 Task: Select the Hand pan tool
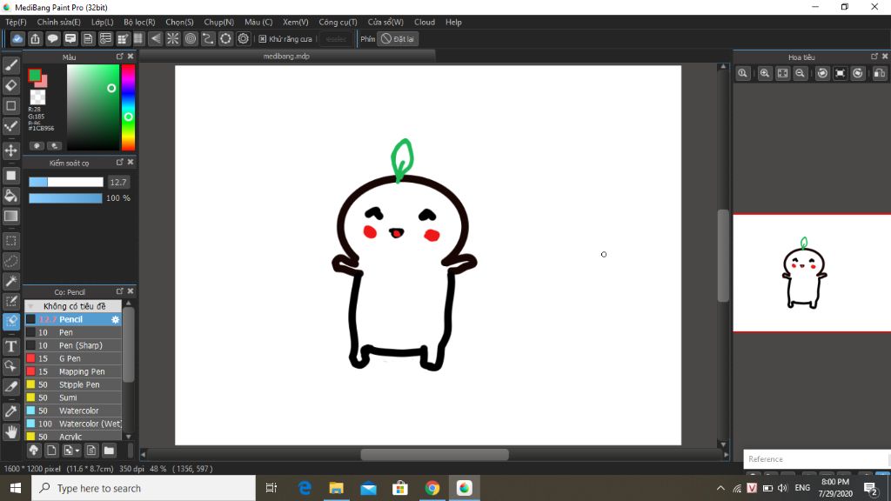pos(10,431)
